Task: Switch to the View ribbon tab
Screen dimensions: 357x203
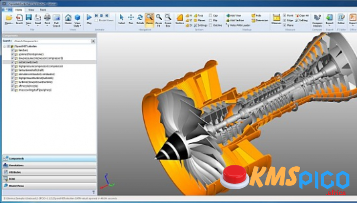Action: tap(31, 10)
